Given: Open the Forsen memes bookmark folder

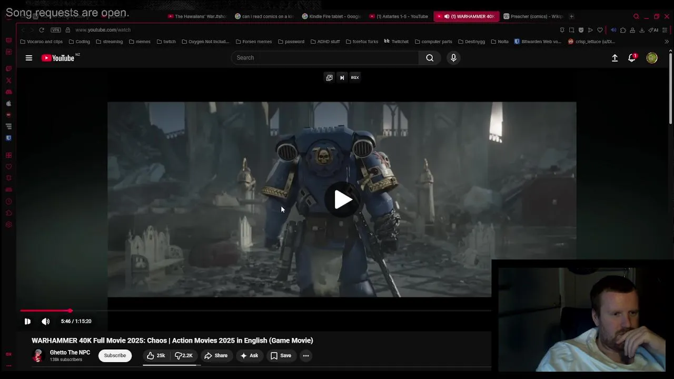Looking at the screenshot, I should click(x=253, y=42).
